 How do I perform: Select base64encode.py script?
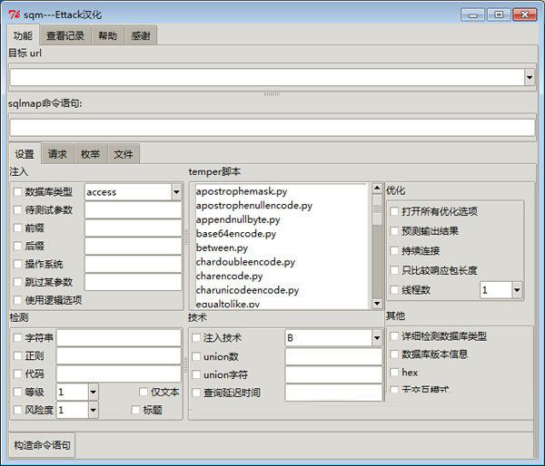pos(236,234)
